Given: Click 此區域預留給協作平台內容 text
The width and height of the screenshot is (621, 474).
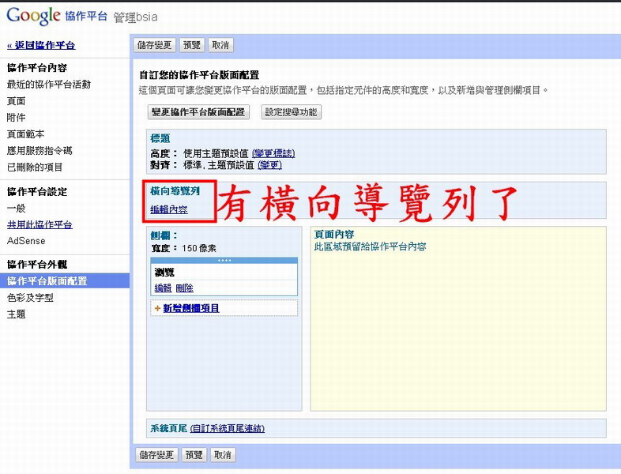Looking at the screenshot, I should tap(370, 246).
